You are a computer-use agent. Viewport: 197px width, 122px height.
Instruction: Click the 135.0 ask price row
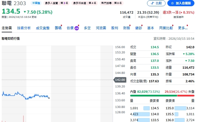pos(180,108)
